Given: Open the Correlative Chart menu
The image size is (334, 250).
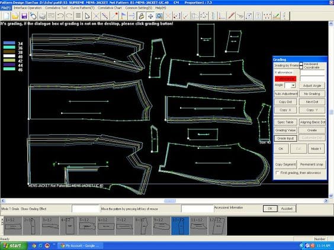Looking at the screenshot, I should tap(110, 8).
